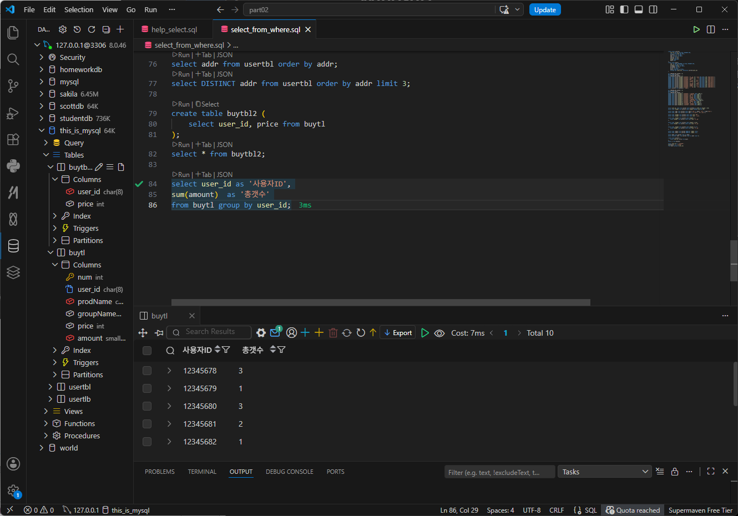The width and height of the screenshot is (738, 516).
Task: Click the edit pencil icon on buytb table
Action: tap(99, 167)
